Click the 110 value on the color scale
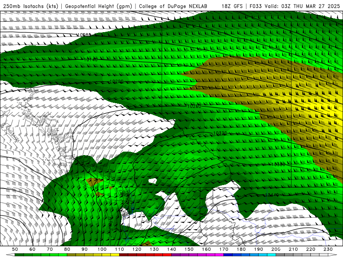This screenshot has height=257, width=343. (119, 249)
